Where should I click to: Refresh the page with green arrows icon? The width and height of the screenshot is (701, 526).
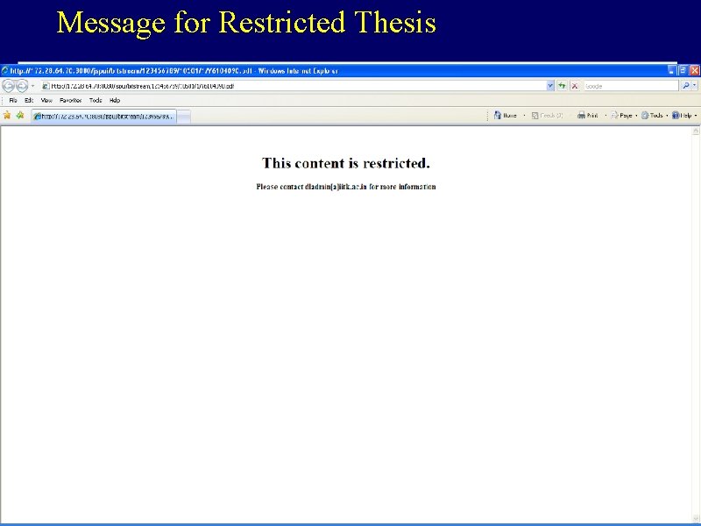point(562,86)
